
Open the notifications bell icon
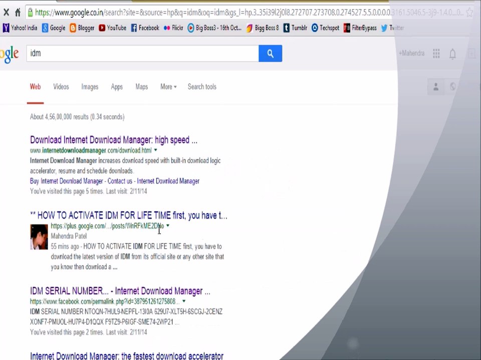coord(452,54)
